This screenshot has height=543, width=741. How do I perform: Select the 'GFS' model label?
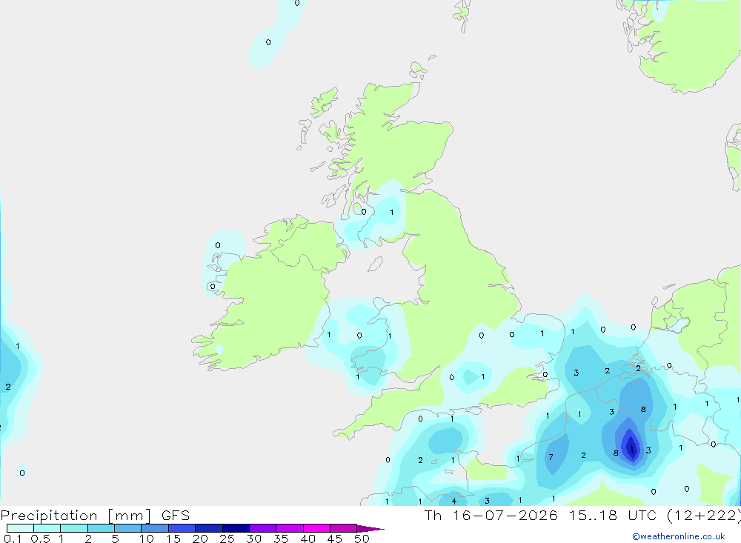[176, 516]
